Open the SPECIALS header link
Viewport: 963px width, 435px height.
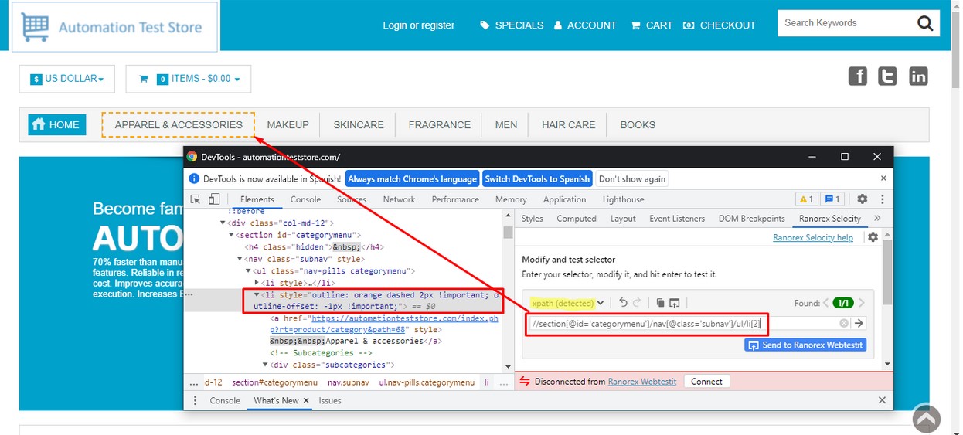click(x=512, y=25)
